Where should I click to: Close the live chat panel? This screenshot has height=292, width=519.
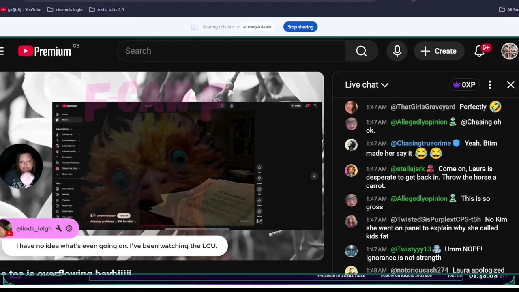click(x=510, y=85)
